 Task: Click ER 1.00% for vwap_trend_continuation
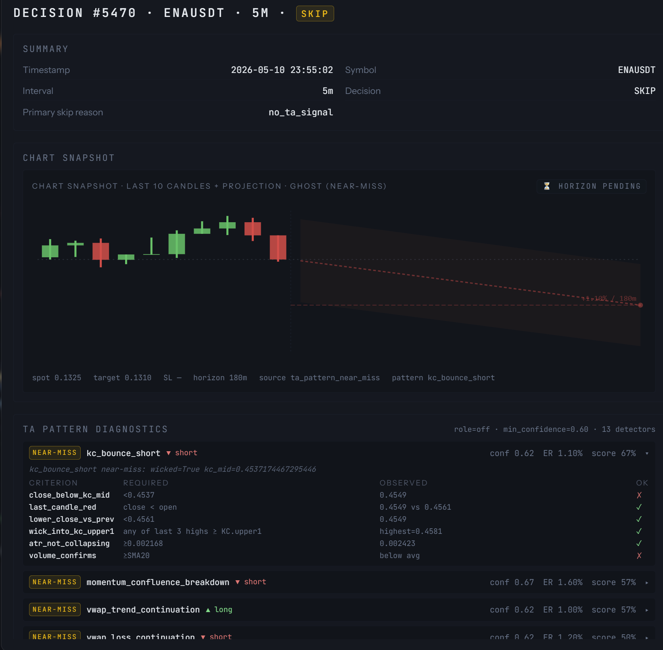tap(563, 610)
